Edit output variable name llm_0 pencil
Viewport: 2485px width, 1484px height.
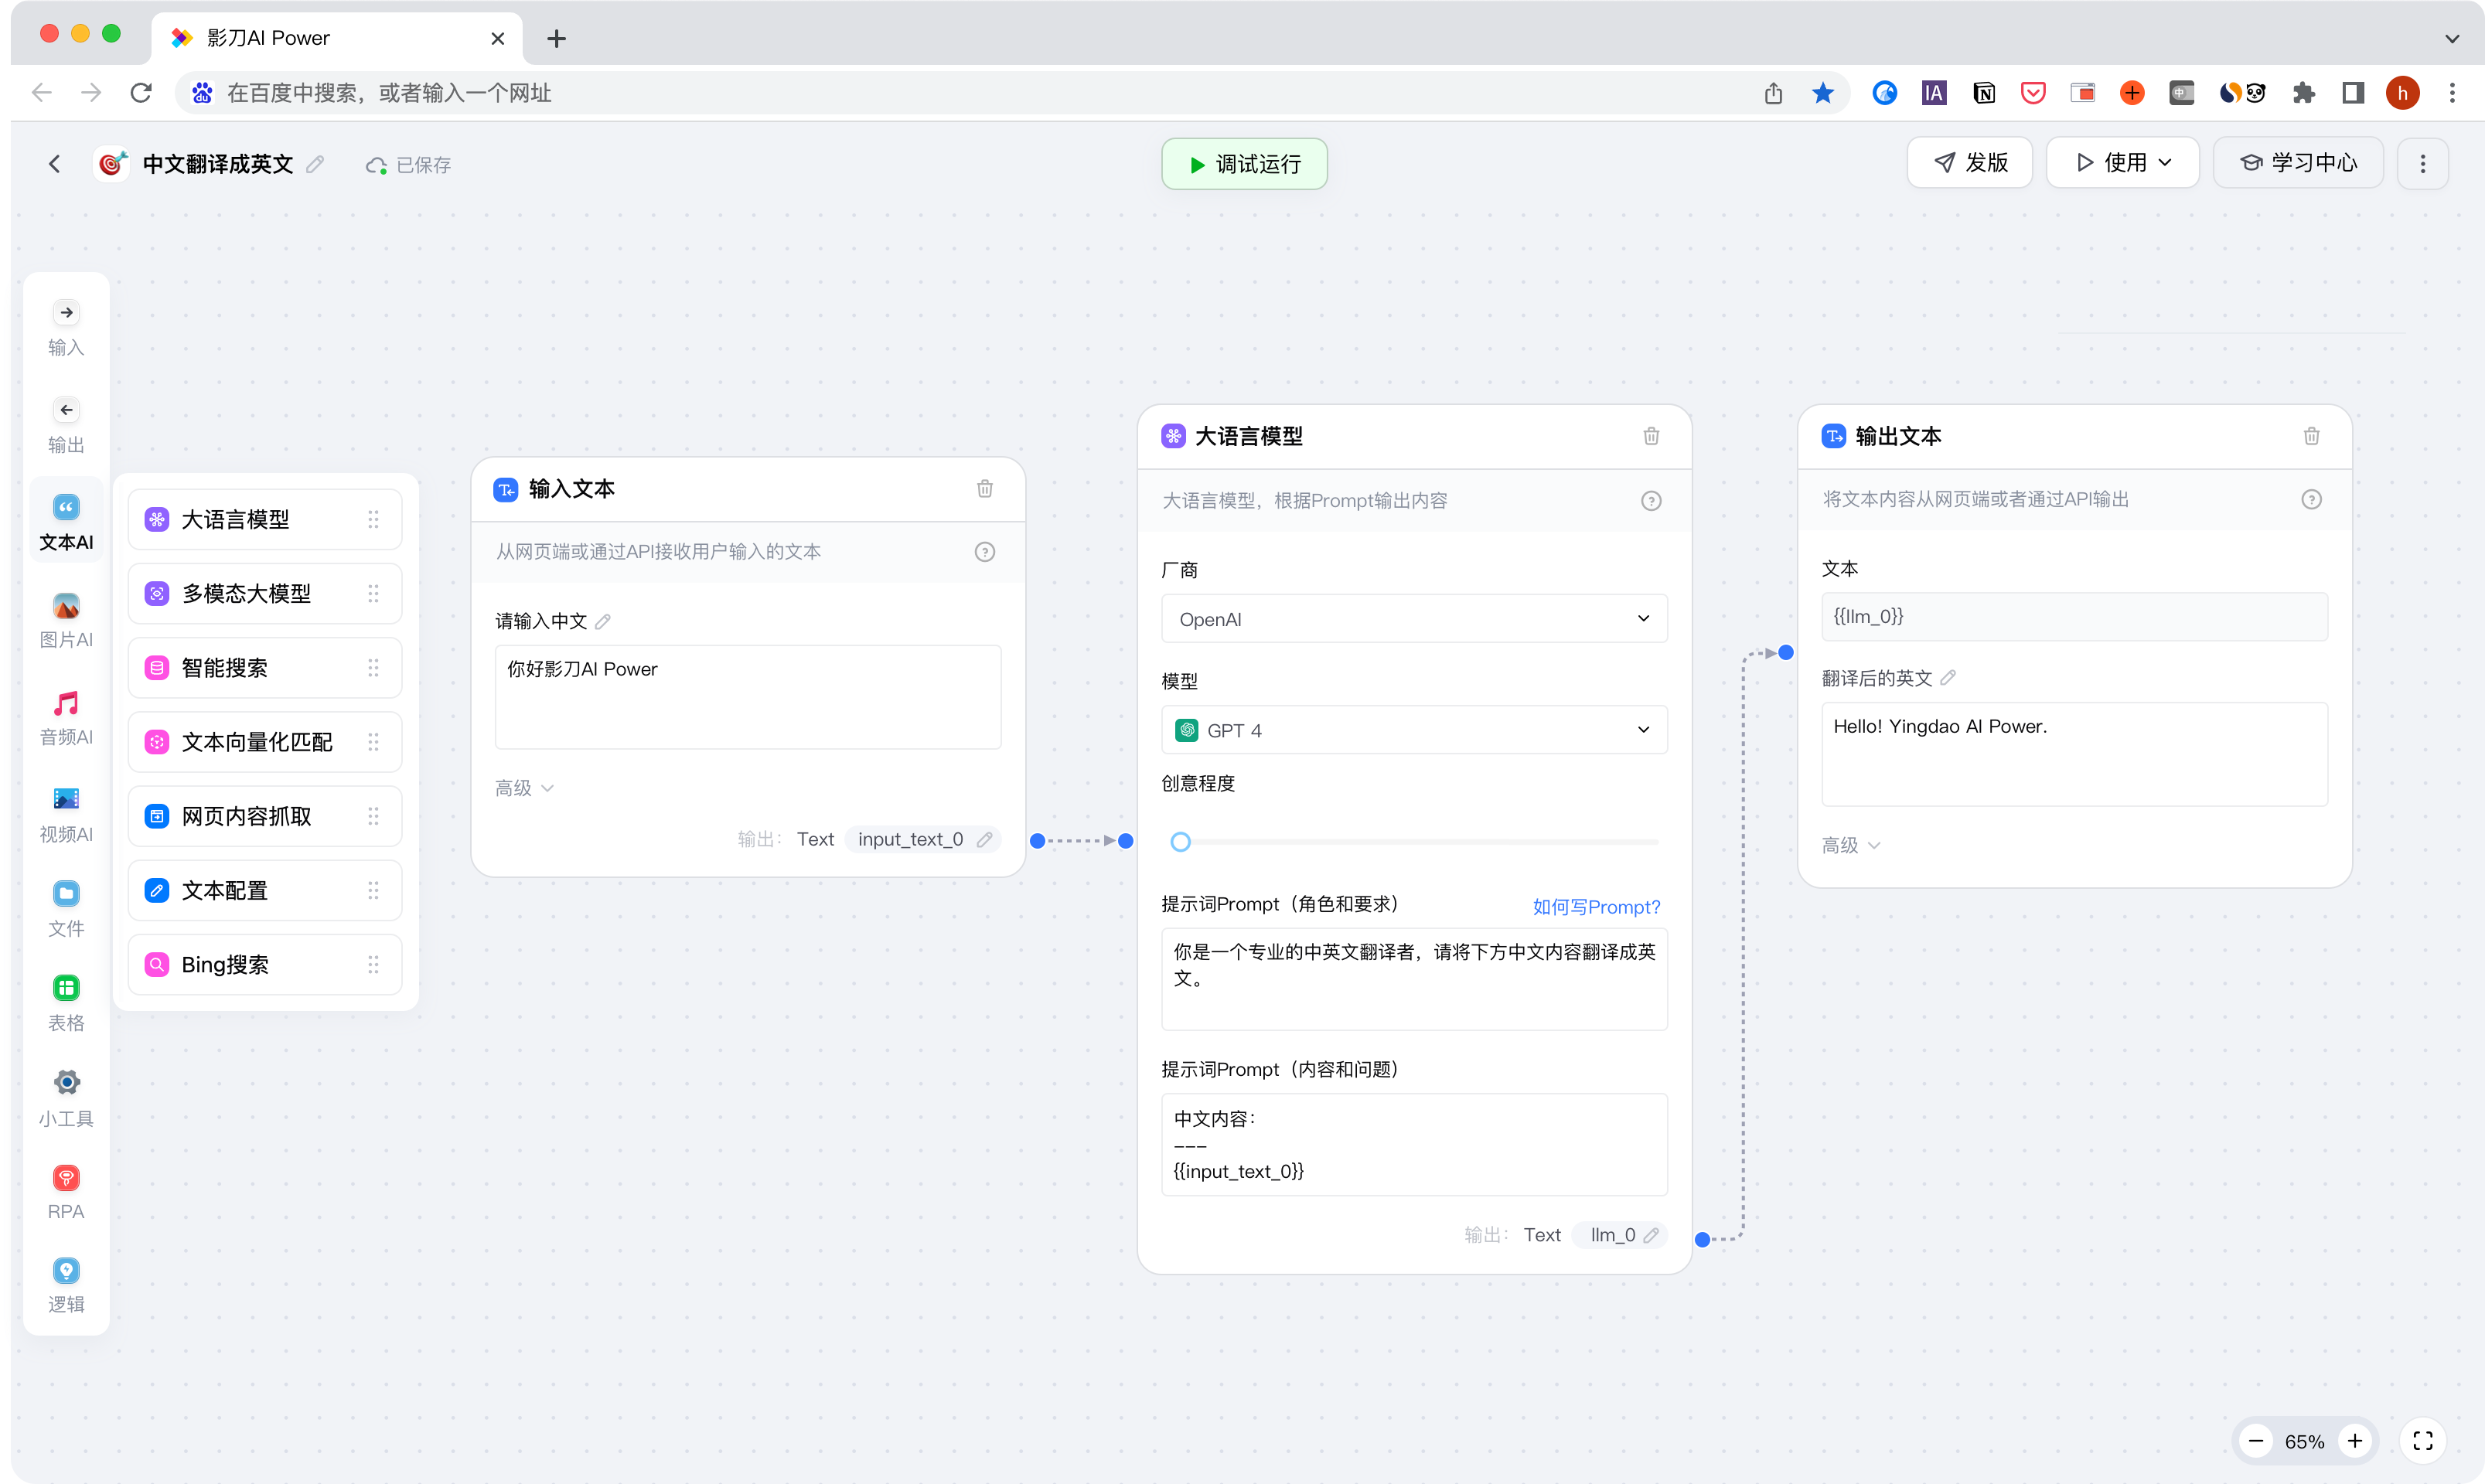tap(1652, 1235)
